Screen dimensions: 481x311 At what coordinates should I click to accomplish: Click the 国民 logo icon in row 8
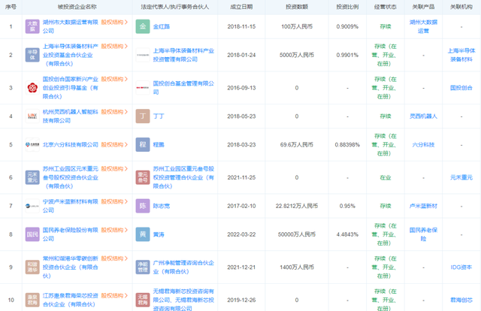tap(32, 234)
